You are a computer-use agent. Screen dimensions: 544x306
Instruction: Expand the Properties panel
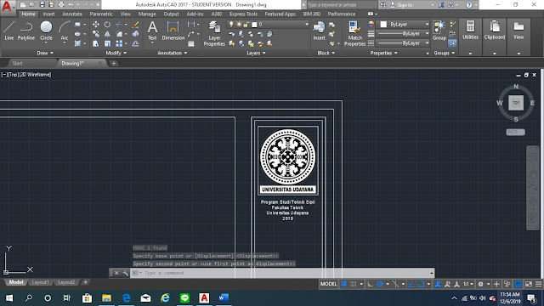point(383,53)
